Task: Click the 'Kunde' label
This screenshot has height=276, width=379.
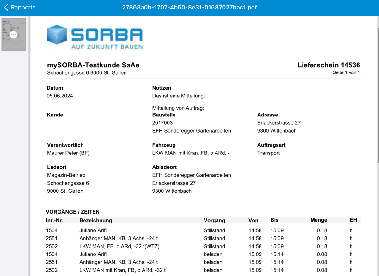Action: 55,115
